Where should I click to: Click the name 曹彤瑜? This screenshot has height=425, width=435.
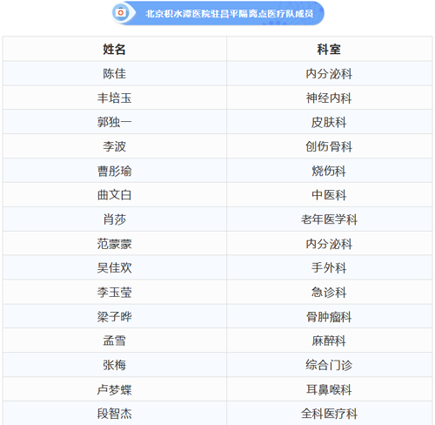point(115,171)
